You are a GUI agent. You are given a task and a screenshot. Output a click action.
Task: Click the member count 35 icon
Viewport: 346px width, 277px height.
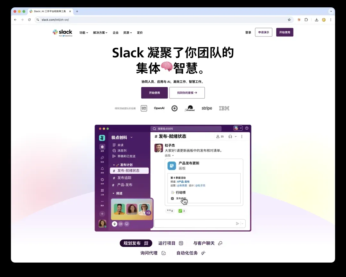tap(220, 136)
